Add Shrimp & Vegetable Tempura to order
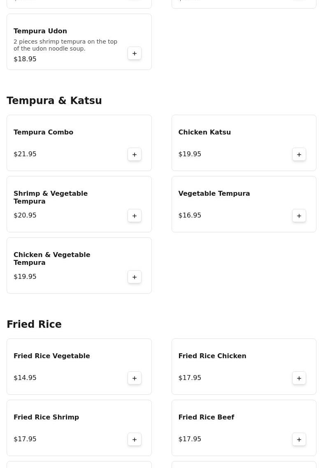The height and width of the screenshot is (468, 323). click(135, 216)
